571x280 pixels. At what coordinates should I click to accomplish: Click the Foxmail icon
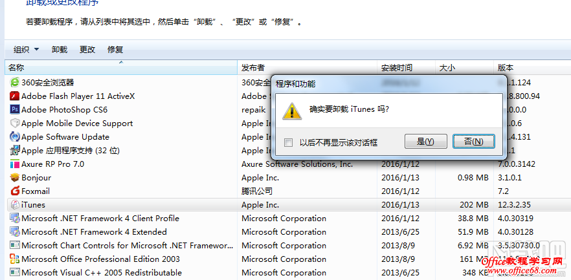pyautogui.click(x=14, y=191)
